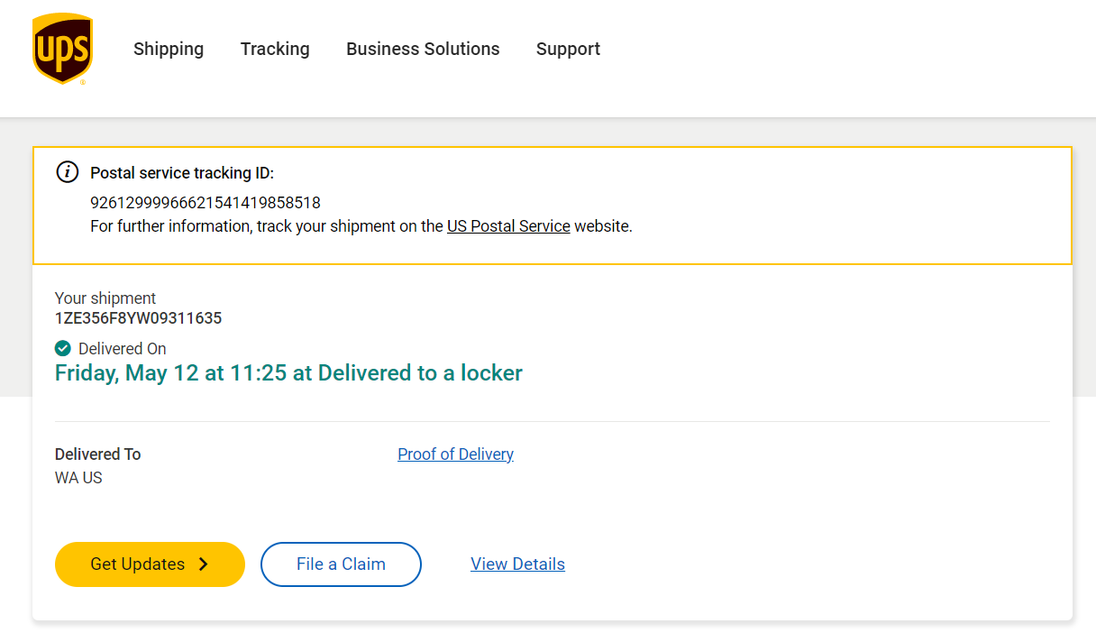The height and width of the screenshot is (642, 1096).
Task: Open the Business Solutions menu
Action: tap(423, 49)
